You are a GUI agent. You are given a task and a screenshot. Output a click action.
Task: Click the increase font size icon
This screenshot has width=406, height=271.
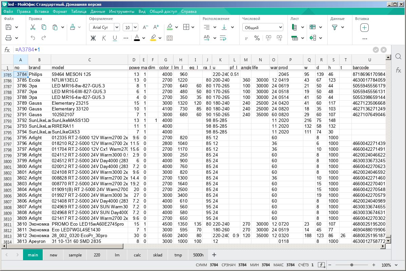[x=156, y=27]
